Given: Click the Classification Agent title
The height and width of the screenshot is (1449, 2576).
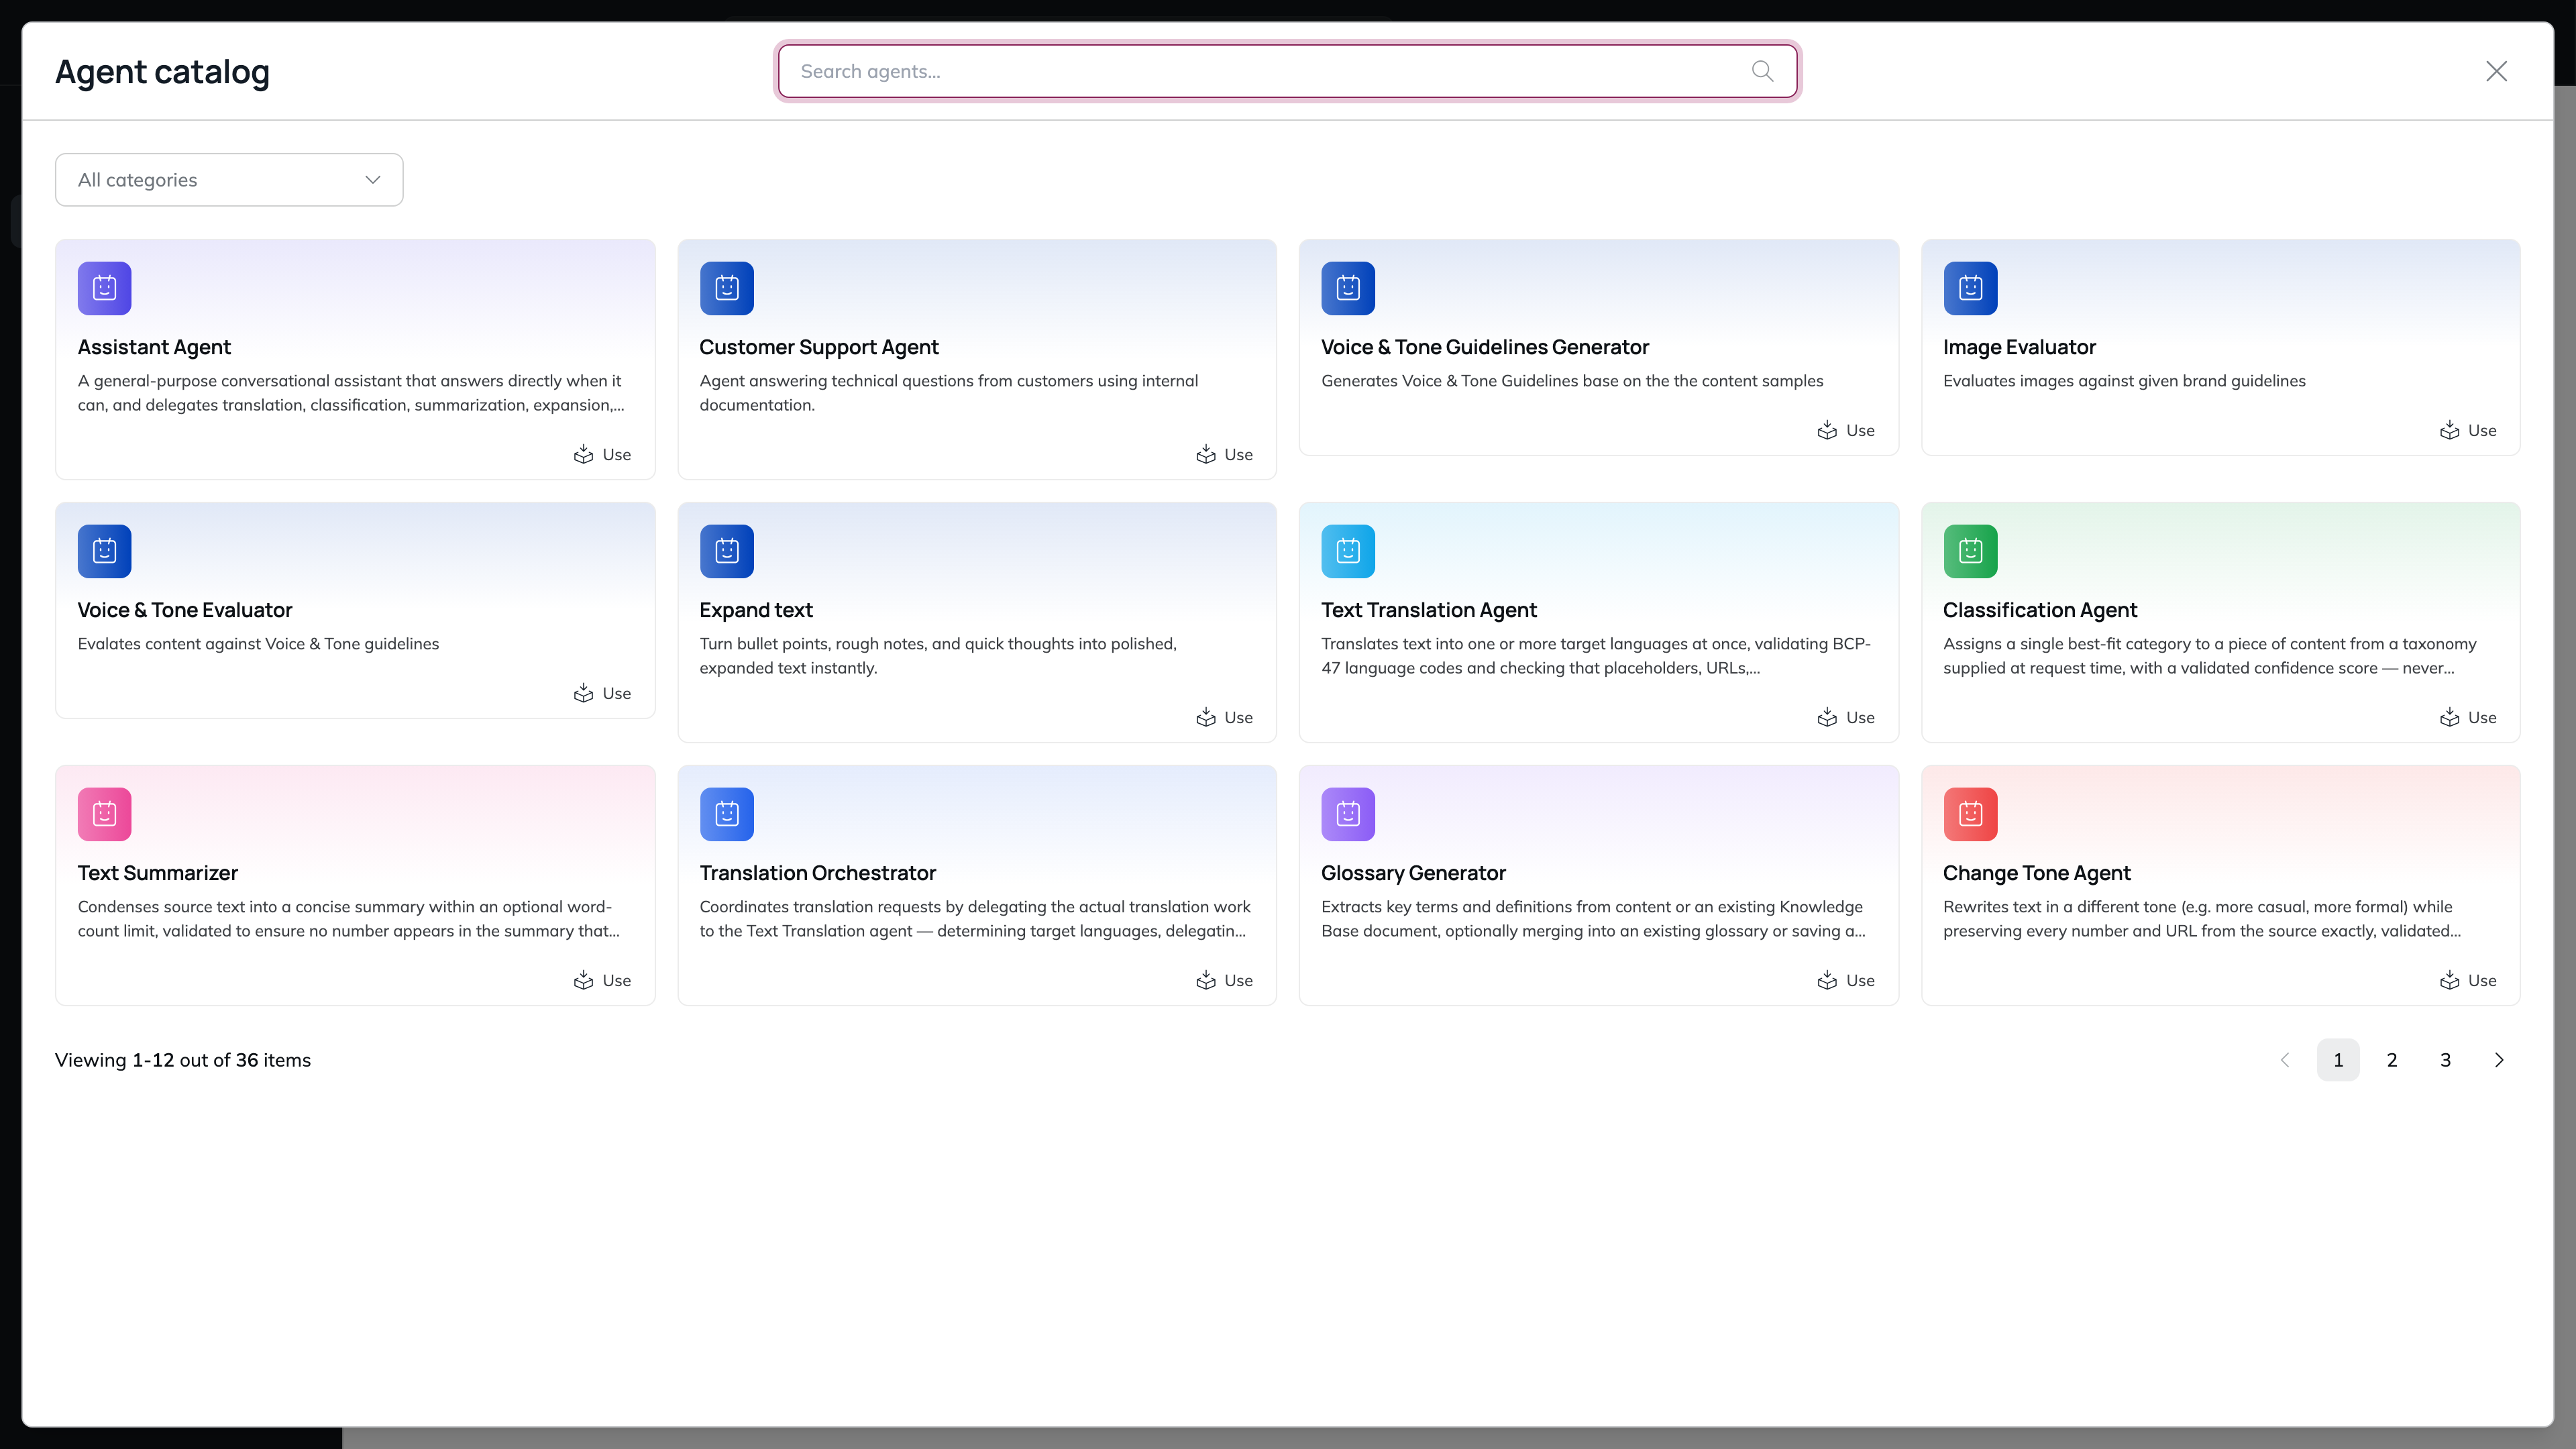Looking at the screenshot, I should [x=2040, y=610].
